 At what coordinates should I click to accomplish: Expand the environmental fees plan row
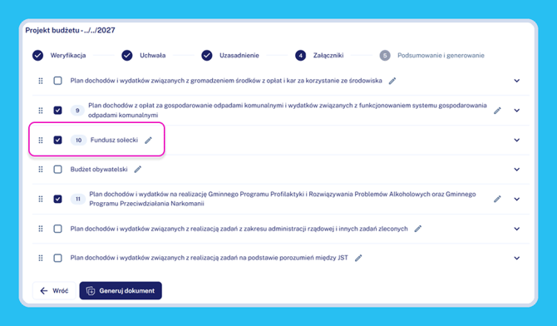click(517, 81)
